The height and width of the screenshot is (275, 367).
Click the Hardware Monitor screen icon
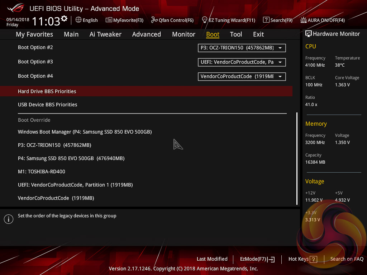[309, 34]
